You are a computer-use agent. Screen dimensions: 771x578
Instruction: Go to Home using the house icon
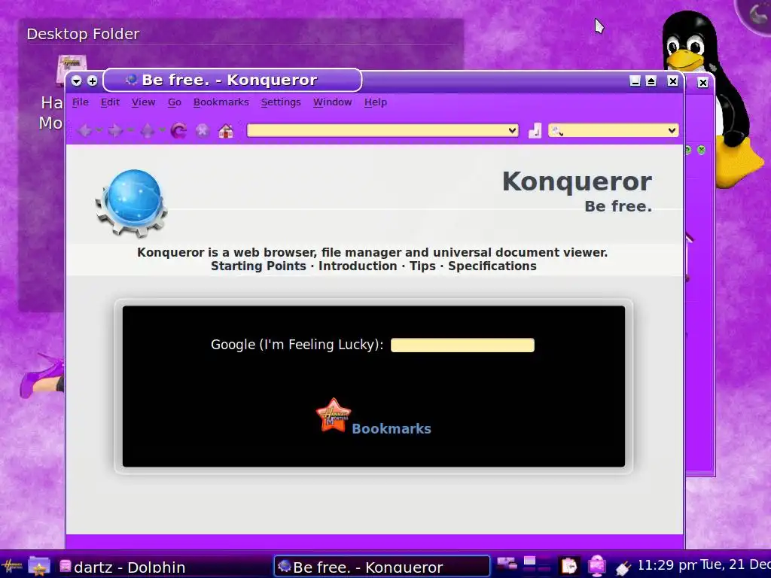coord(226,131)
